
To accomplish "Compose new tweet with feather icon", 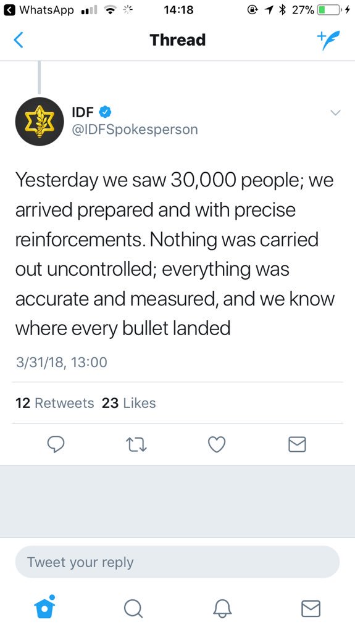I will coord(328,40).
